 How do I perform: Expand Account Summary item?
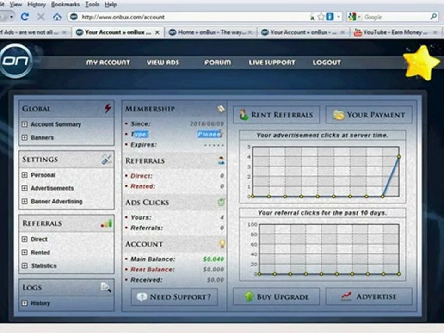click(x=25, y=124)
